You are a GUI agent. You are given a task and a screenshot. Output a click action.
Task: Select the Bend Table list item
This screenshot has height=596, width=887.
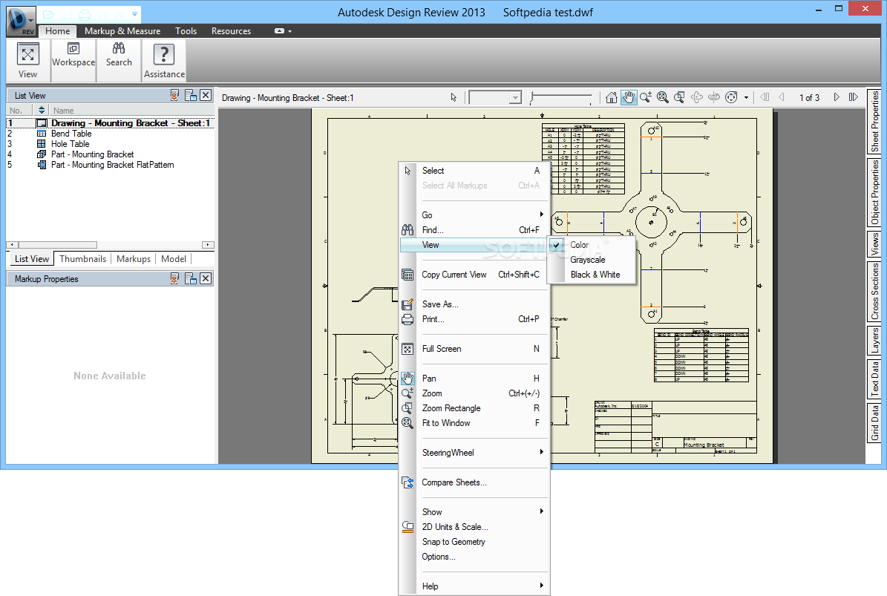111,134
